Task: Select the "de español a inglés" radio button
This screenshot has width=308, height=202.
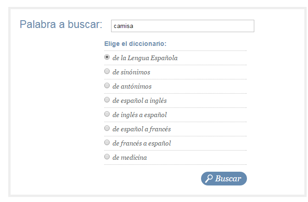Action: coord(107,100)
